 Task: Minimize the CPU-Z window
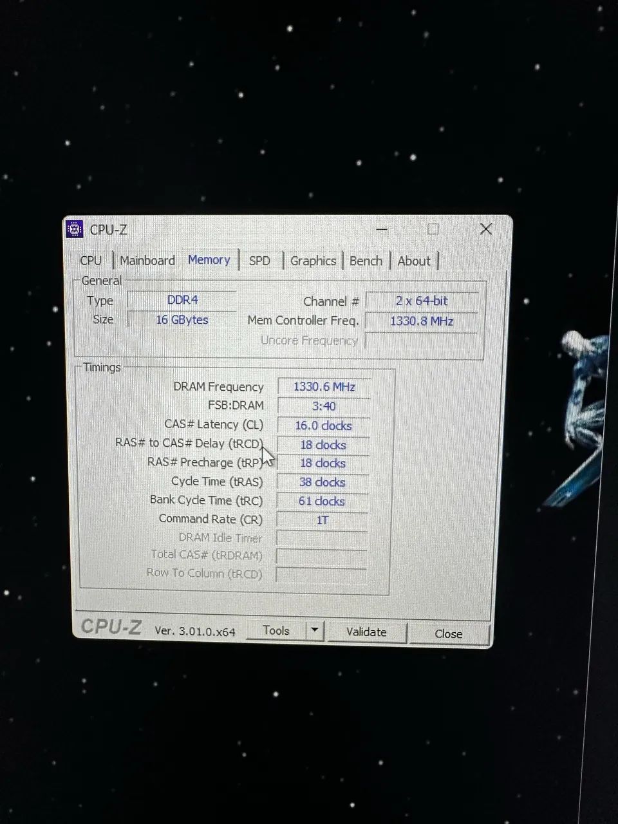[382, 229]
